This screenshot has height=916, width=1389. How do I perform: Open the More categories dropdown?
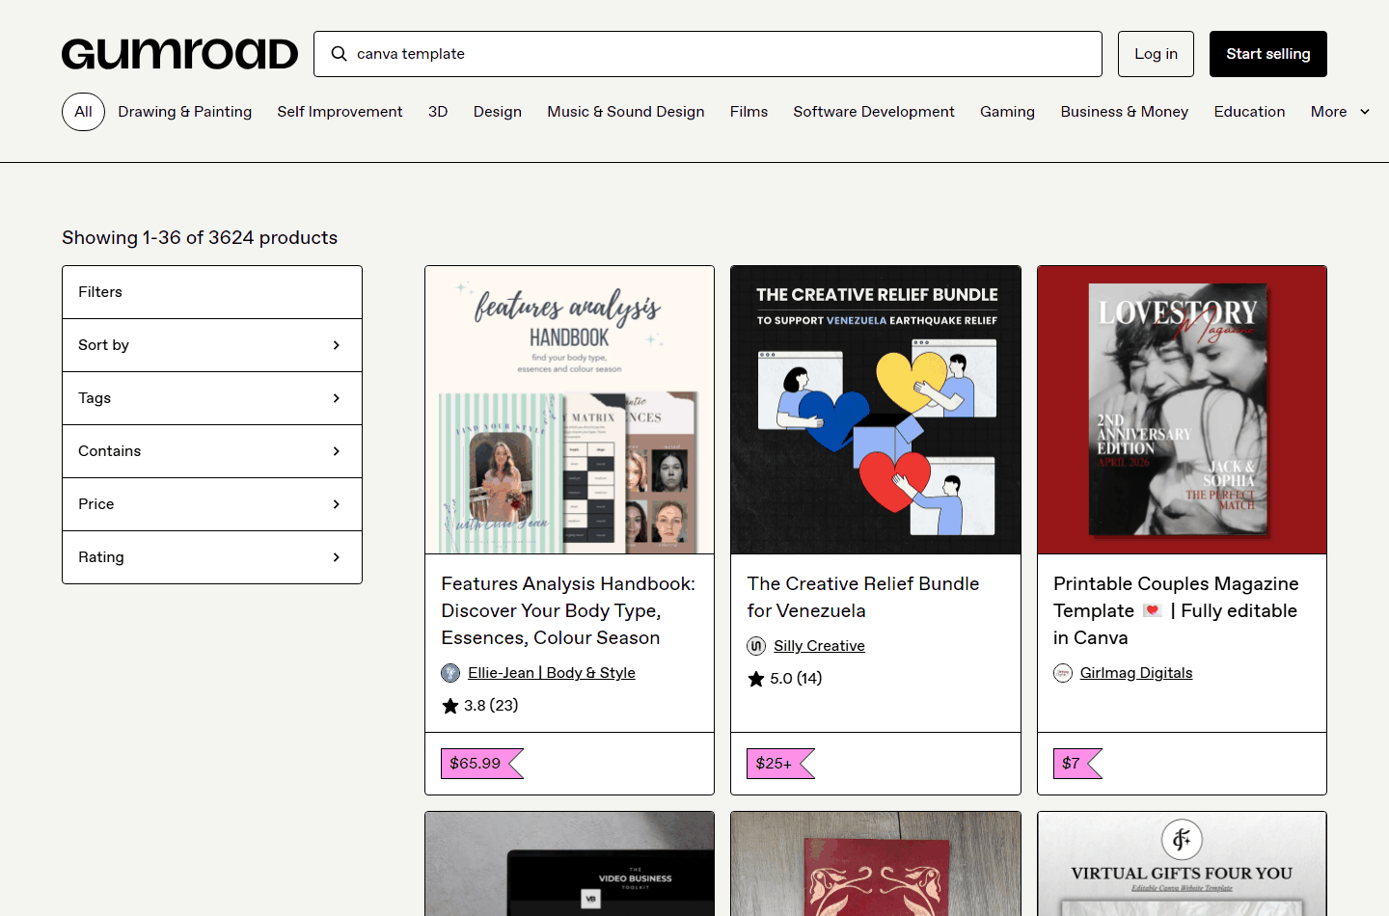click(x=1340, y=112)
